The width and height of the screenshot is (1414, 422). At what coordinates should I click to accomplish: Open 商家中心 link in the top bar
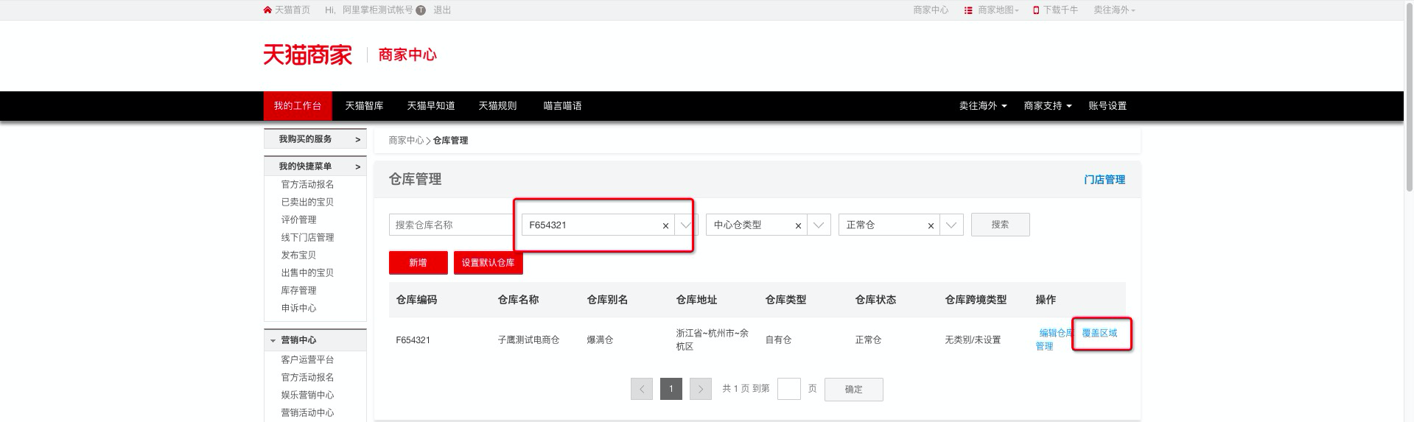[x=931, y=10]
